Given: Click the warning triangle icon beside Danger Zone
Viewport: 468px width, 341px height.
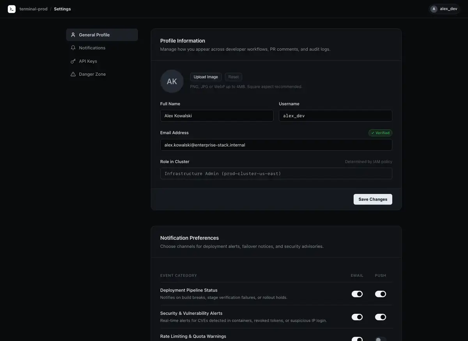Looking at the screenshot, I should tap(73, 74).
